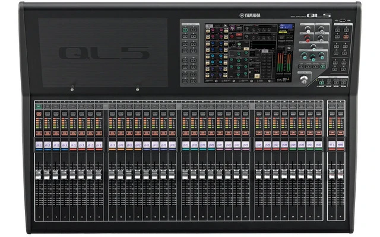Cue the MONO master channel
The height and width of the screenshot is (237, 380).
tap(340, 114)
